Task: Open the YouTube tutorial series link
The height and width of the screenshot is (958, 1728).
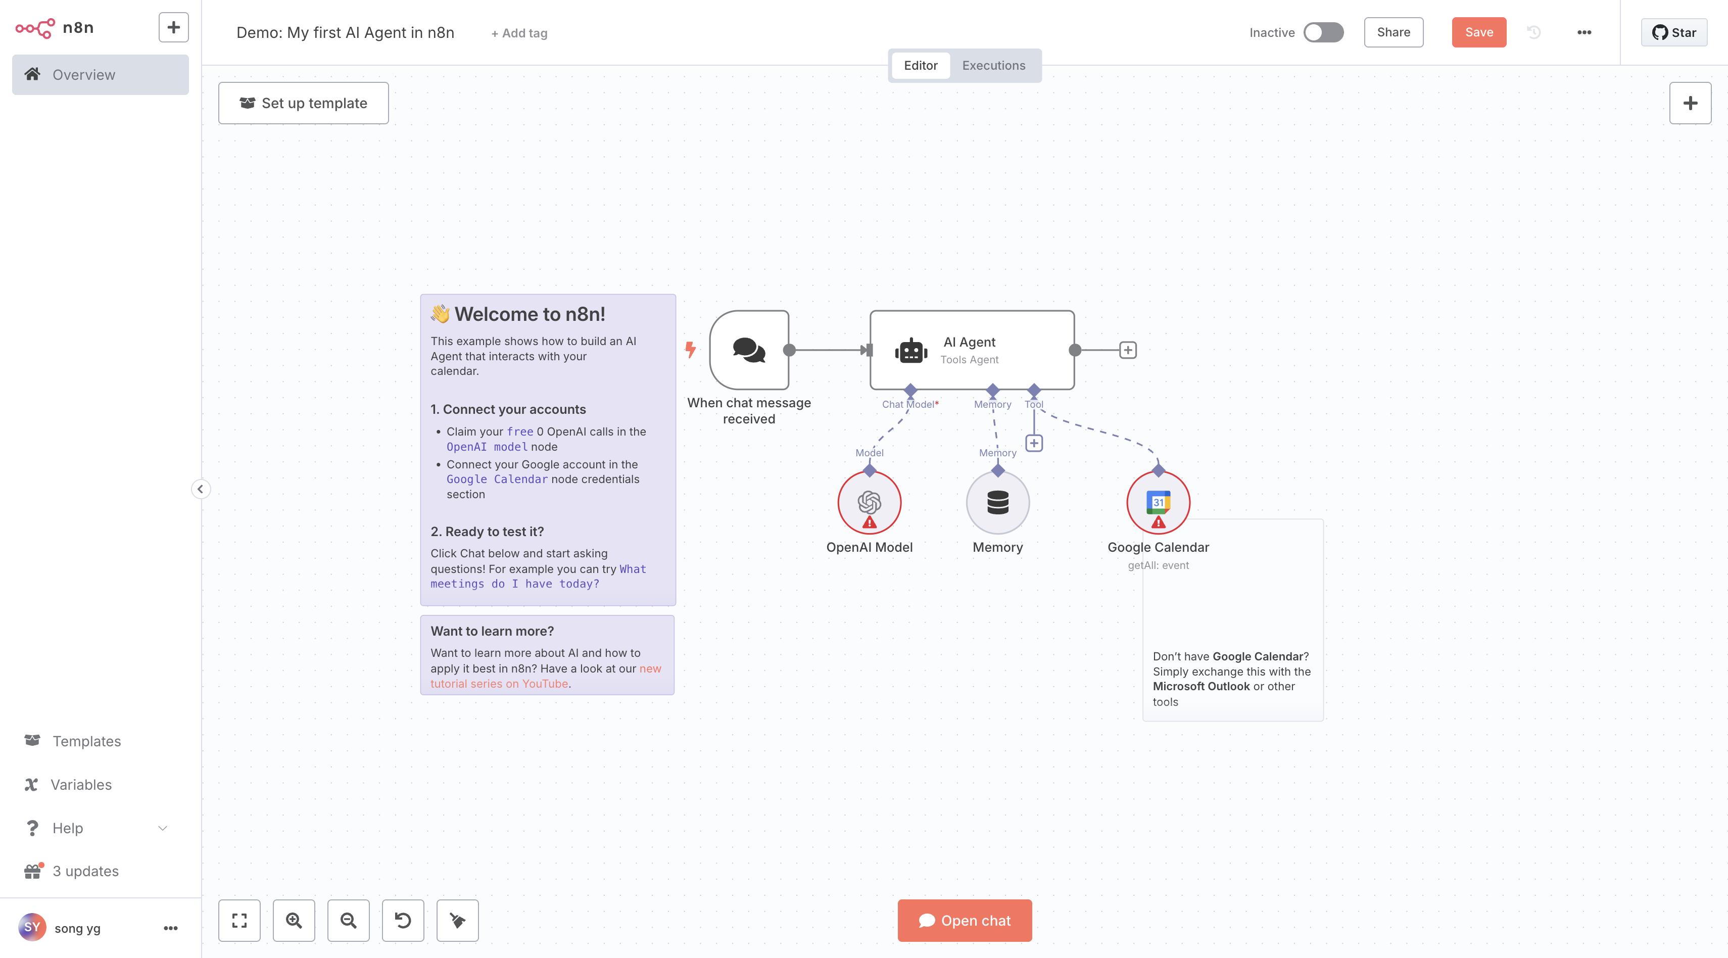Action: click(x=499, y=684)
